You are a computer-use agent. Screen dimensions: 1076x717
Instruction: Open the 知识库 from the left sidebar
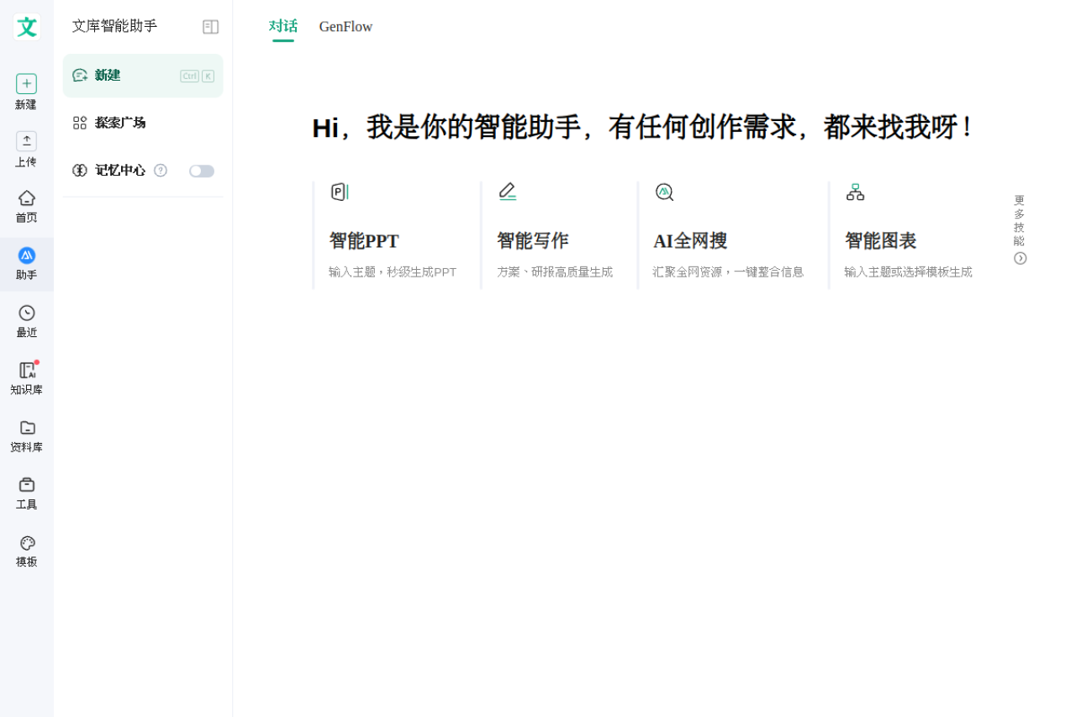point(26,377)
